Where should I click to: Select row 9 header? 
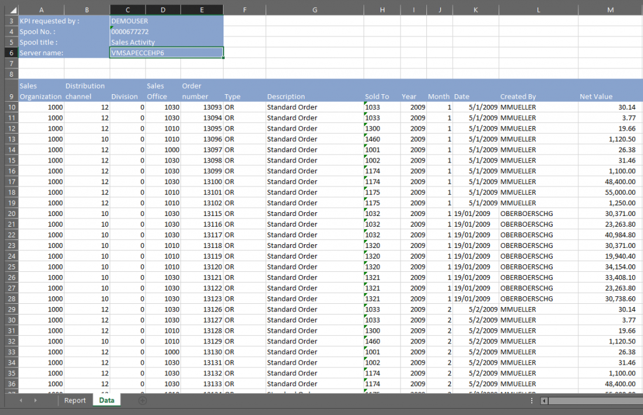[x=11, y=91]
